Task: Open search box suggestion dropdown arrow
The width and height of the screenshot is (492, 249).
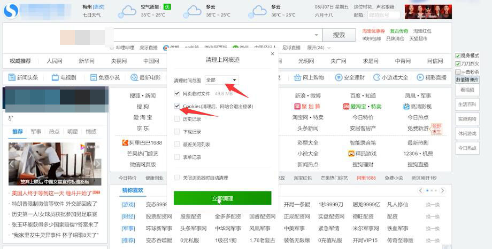Action: (316, 35)
